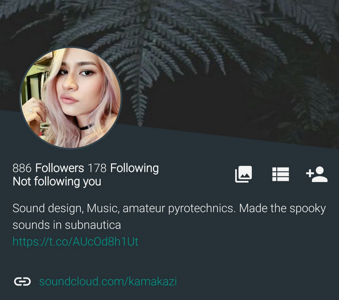Tap the circular profile avatar photo

(71, 98)
